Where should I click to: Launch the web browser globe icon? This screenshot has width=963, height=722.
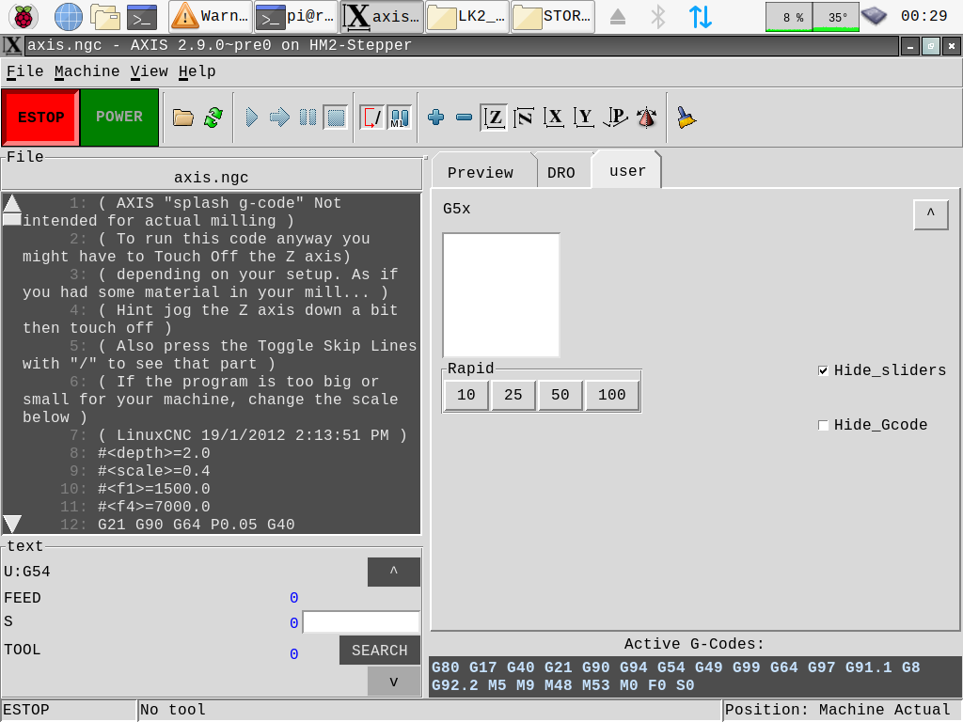click(x=68, y=17)
